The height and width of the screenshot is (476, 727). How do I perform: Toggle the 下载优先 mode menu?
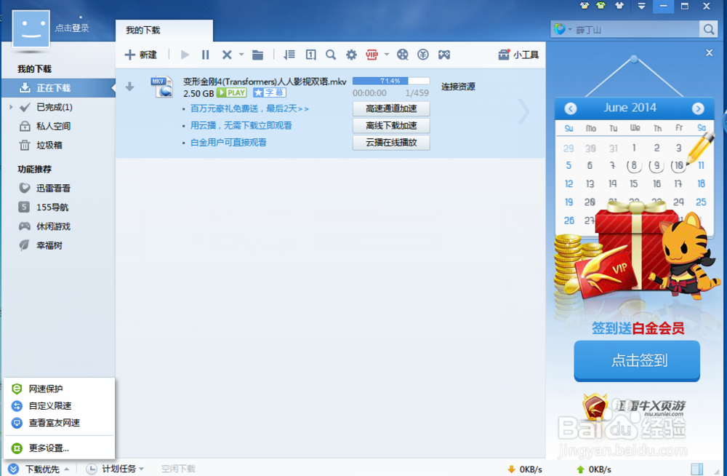(x=39, y=469)
